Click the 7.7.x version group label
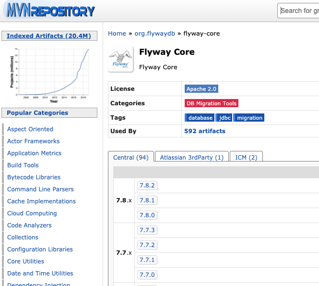Image resolution: width=319 pixels, height=286 pixels. coord(124,253)
